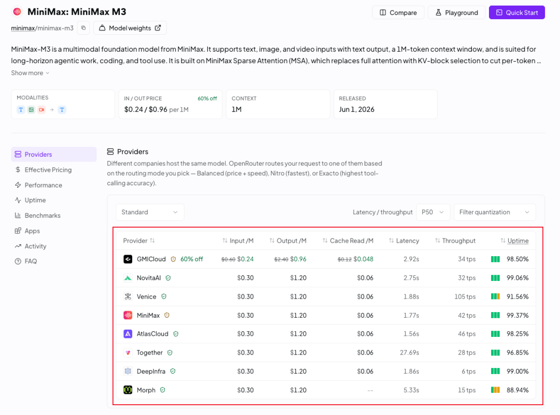
Task: Sort providers by Input /M column
Action: pyautogui.click(x=238, y=241)
